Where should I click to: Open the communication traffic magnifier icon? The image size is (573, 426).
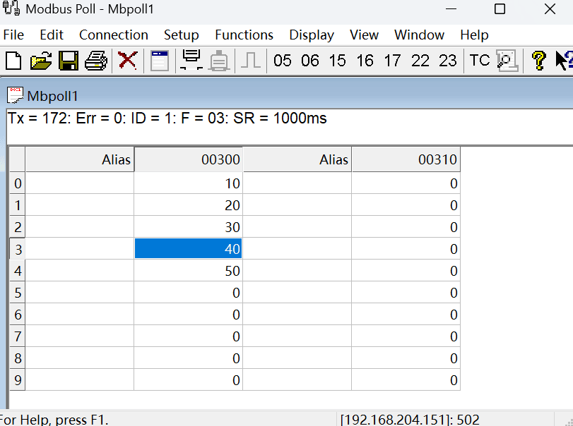point(507,61)
